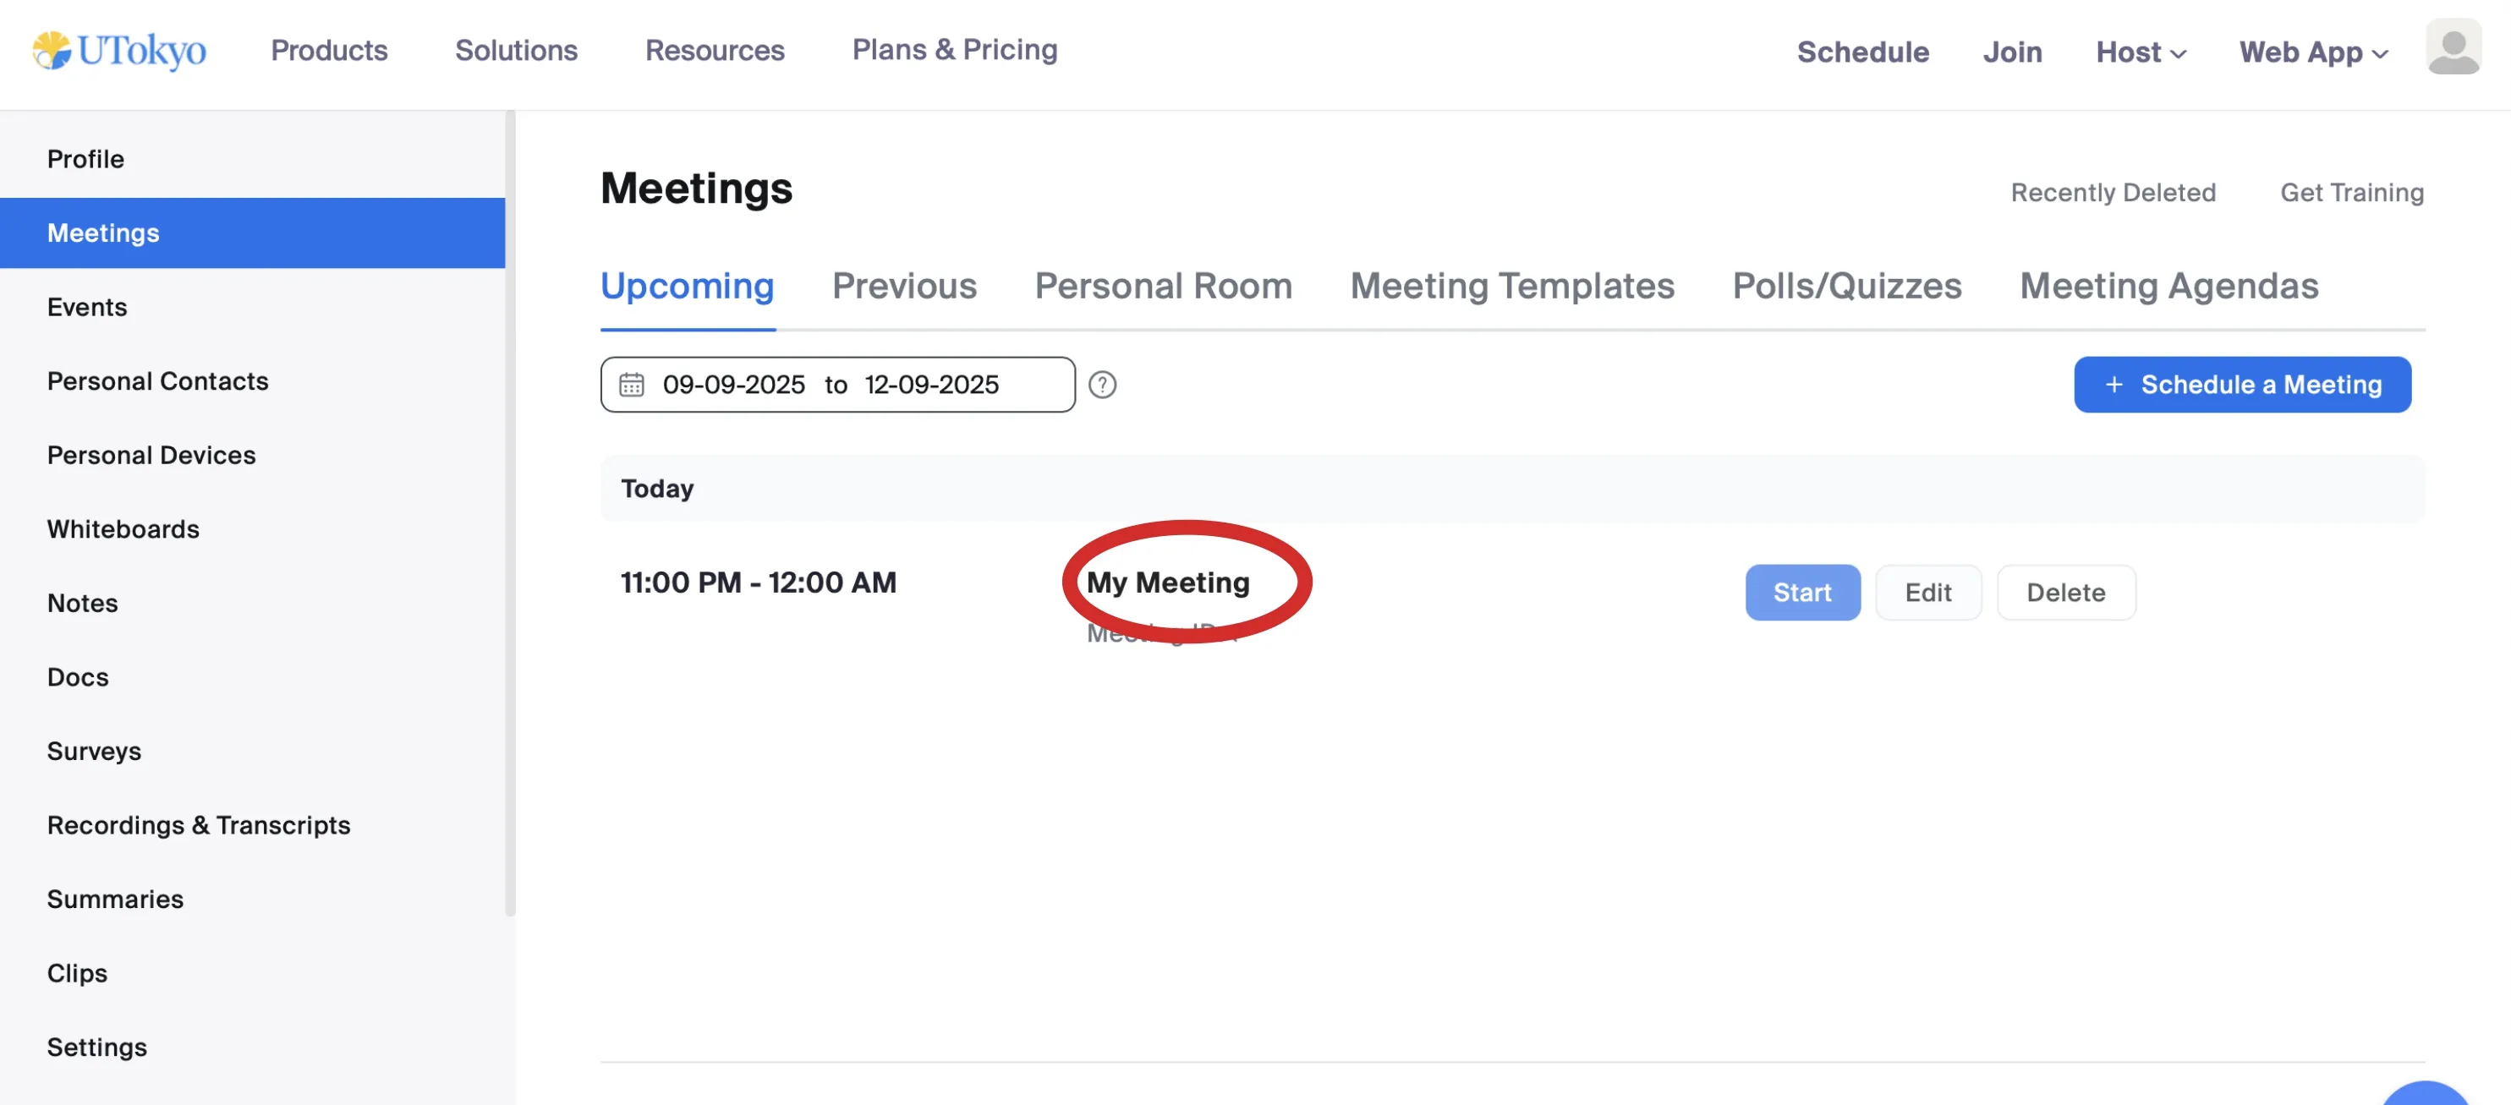Open the Products menu
The height and width of the screenshot is (1105, 2511).
tap(328, 50)
